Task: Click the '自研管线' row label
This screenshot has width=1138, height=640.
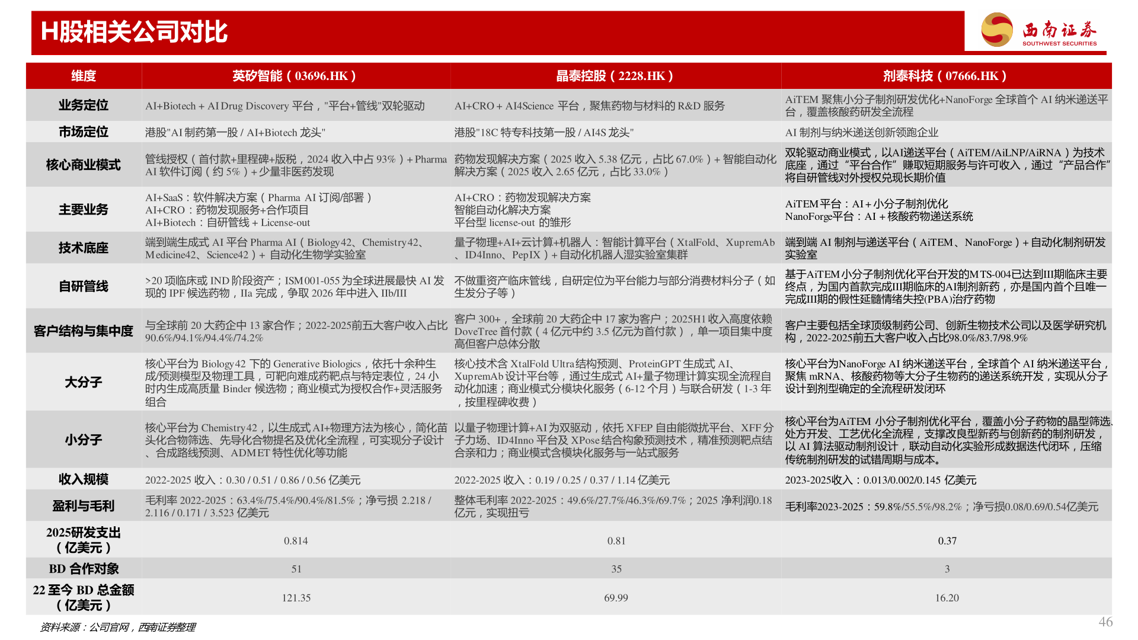Action: 84,287
